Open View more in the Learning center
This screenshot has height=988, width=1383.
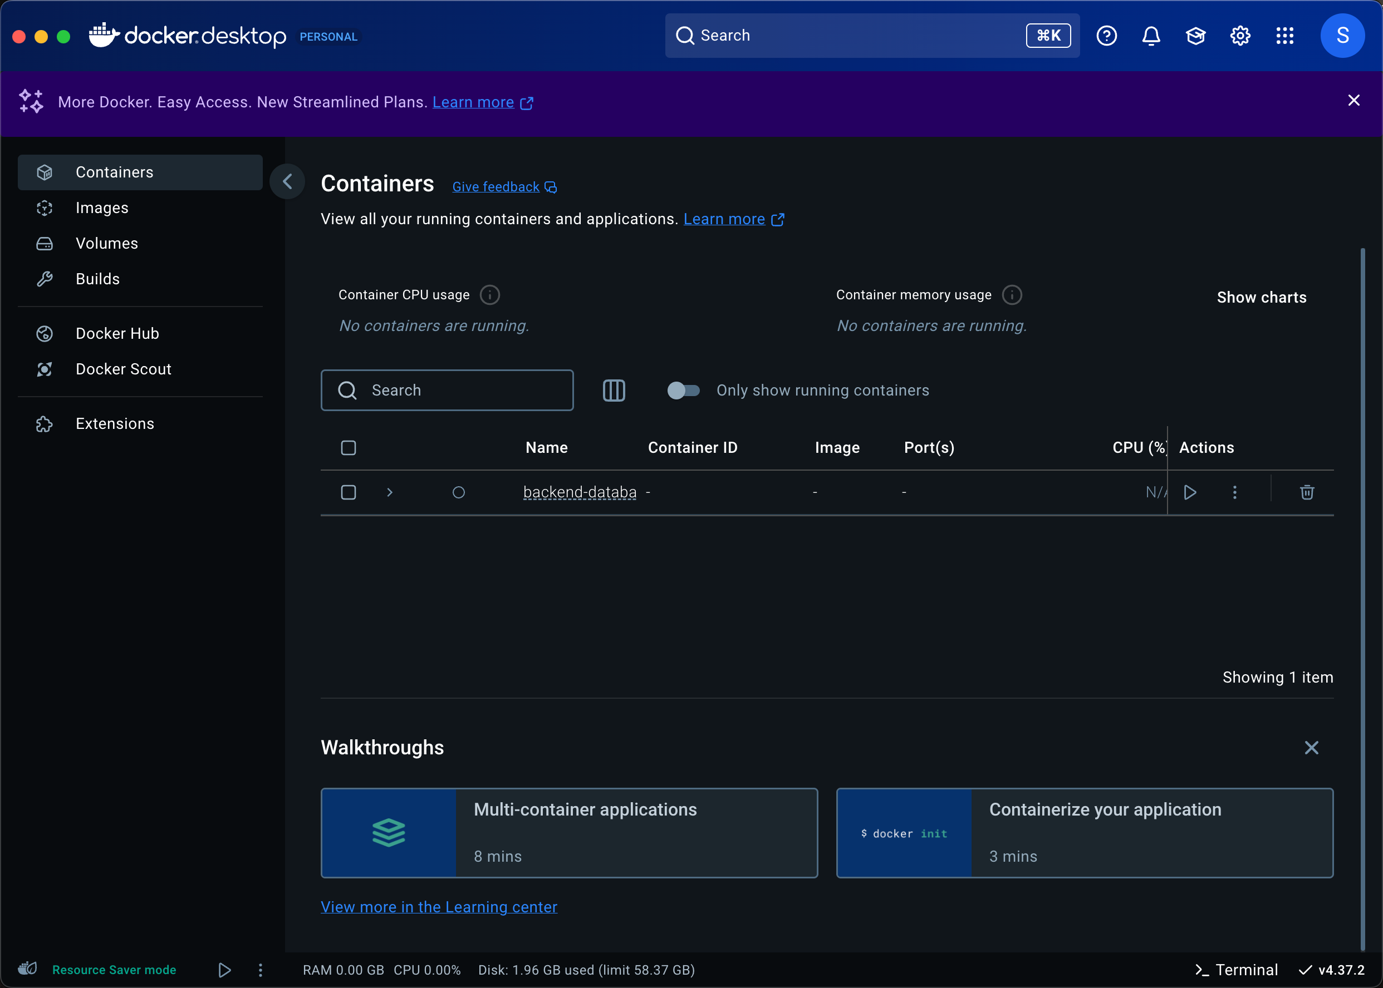pos(439,907)
